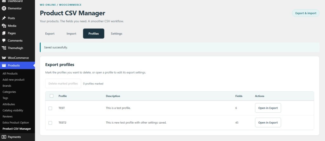Click the WD ONLINE / WOOCOMMERCE breadcrumb
The height and width of the screenshot is (141, 325).
pyautogui.click(x=61, y=5)
